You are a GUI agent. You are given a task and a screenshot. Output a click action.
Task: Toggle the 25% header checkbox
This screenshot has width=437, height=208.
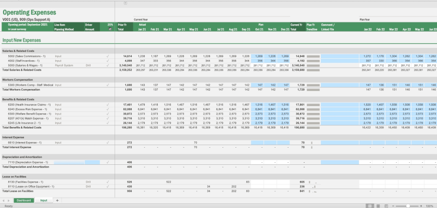coord(110,29)
